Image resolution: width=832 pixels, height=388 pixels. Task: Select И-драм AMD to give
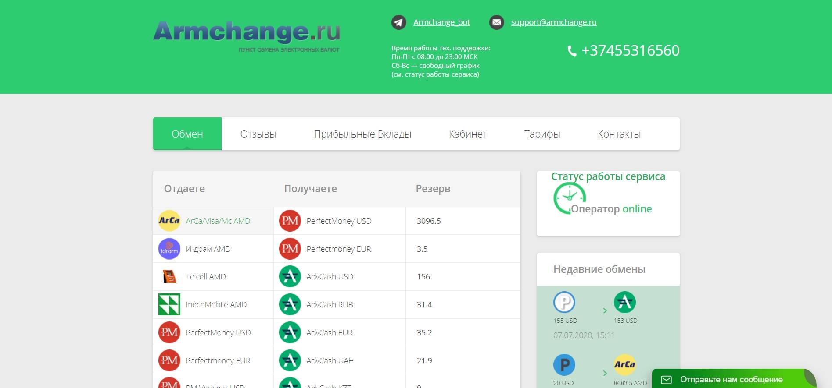213,249
